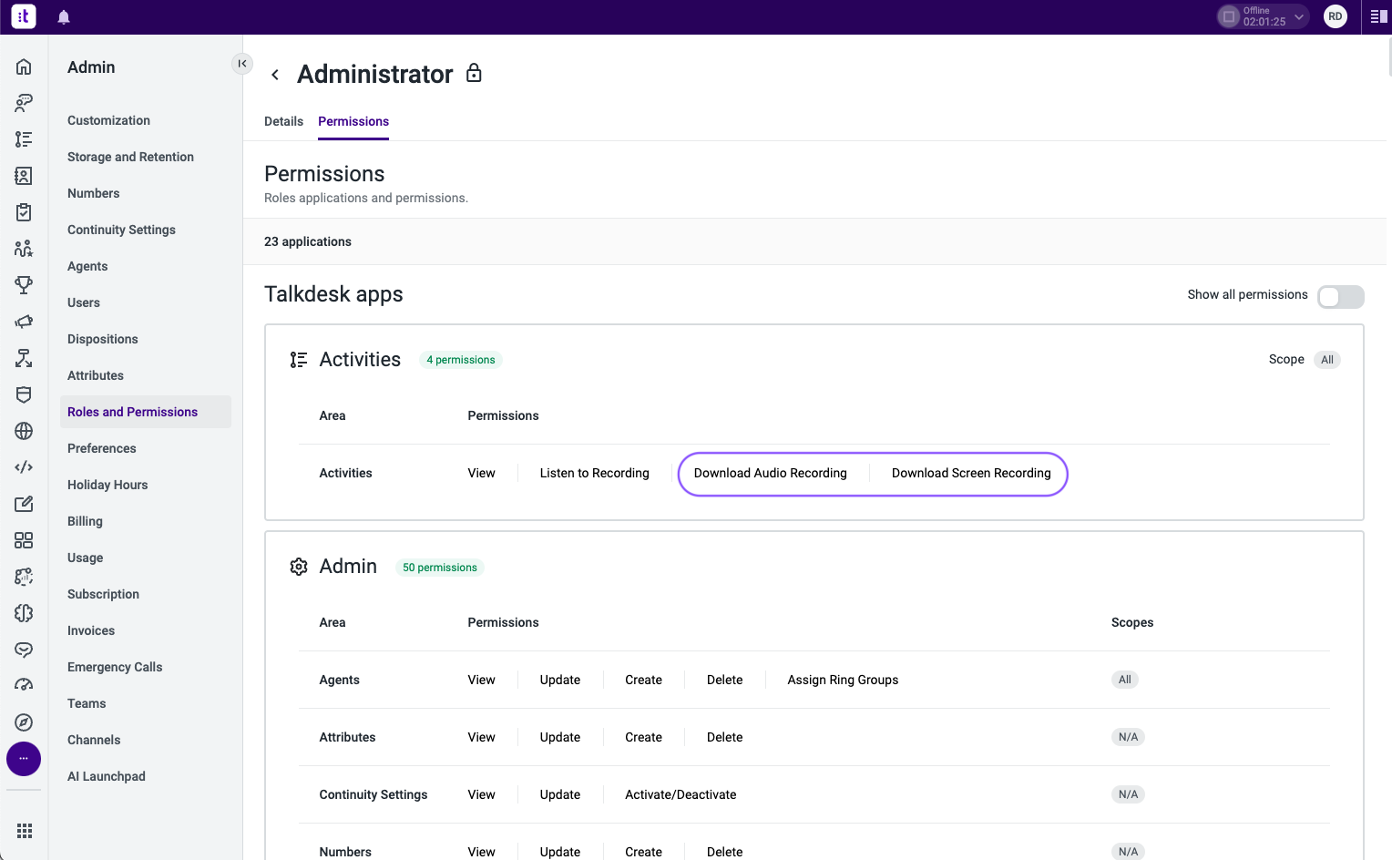Open the compass explore icon
This screenshot has height=860, width=1392.
point(24,722)
